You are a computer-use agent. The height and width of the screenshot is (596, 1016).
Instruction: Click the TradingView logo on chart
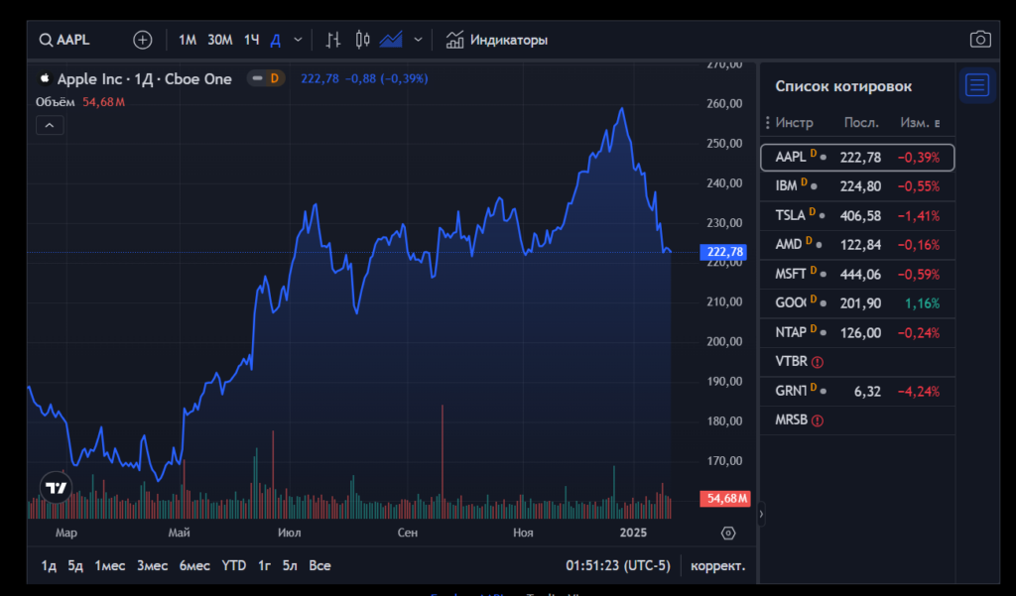(x=56, y=488)
